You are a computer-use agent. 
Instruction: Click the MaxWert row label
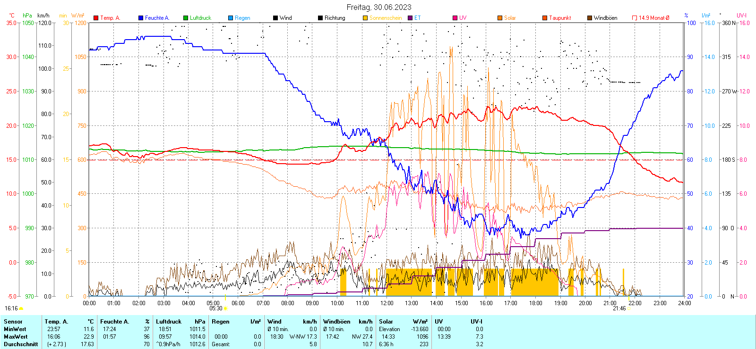(16, 337)
